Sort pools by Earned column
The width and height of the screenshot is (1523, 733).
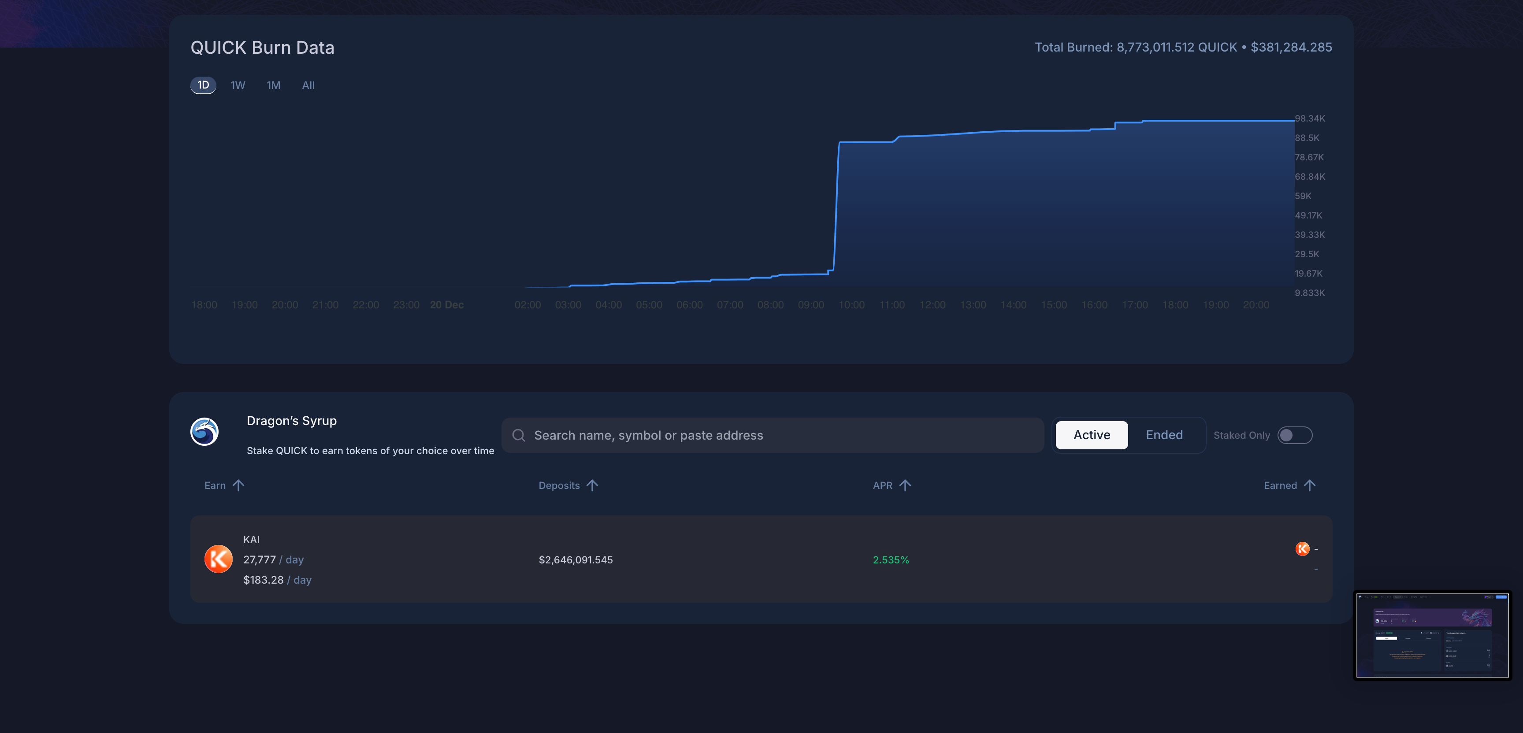(x=1289, y=485)
